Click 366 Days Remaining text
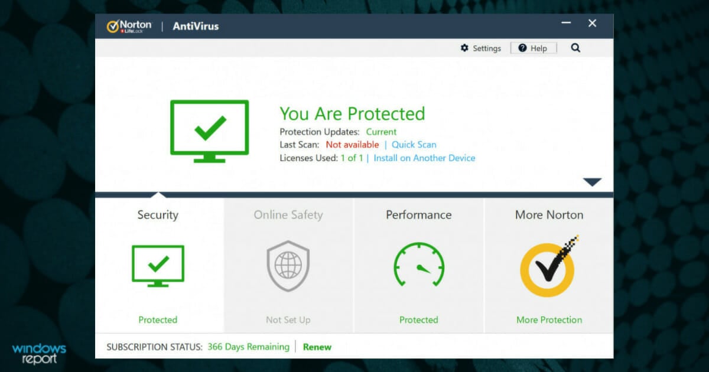Viewport: 709px width, 372px height. 248,347
